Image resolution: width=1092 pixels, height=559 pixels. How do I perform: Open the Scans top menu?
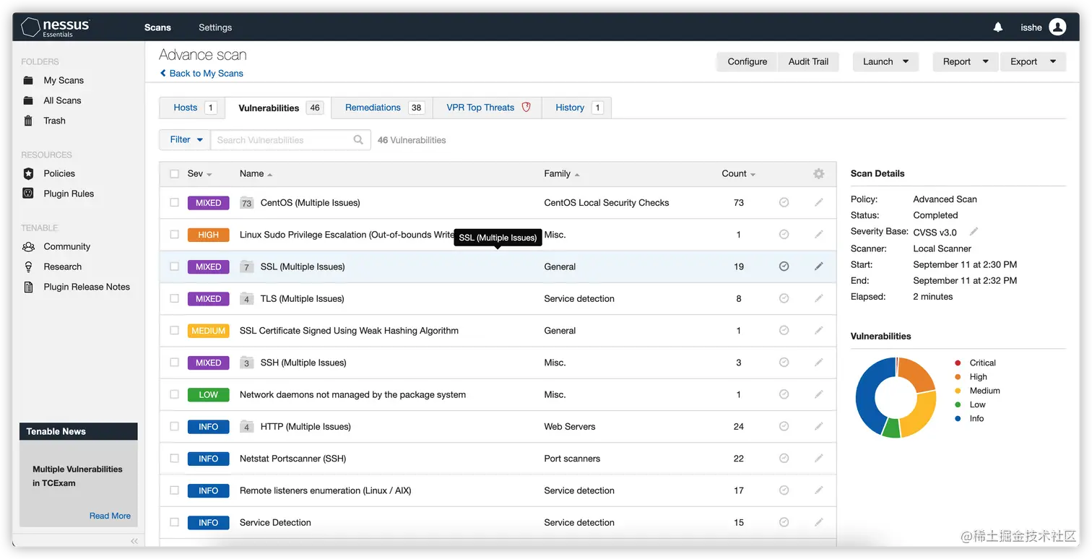coord(157,27)
